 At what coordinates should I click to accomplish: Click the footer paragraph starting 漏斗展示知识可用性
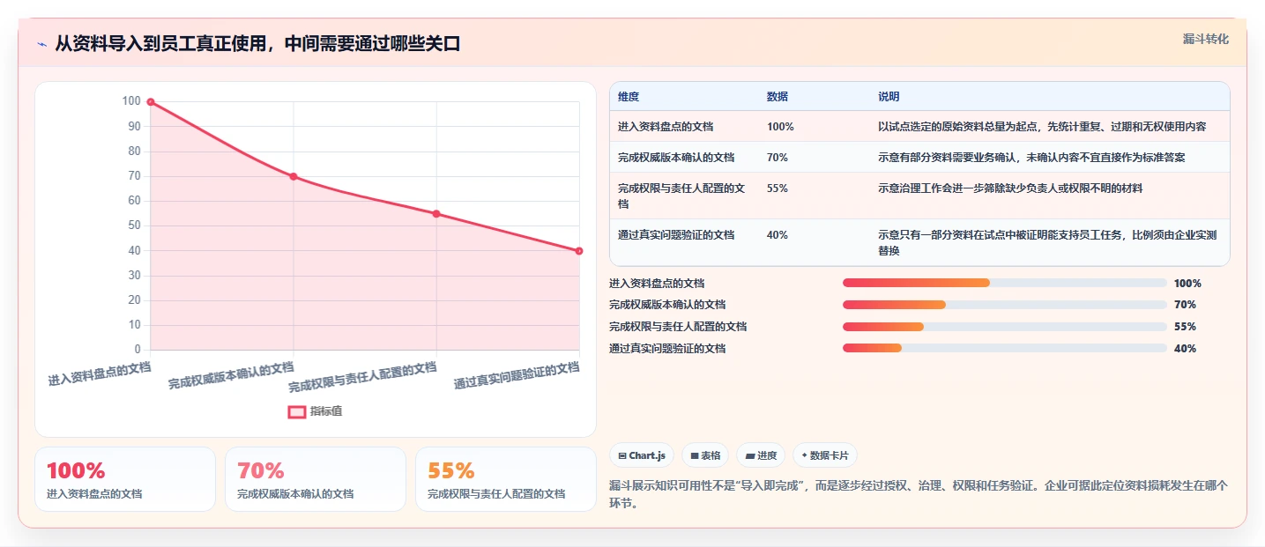pyautogui.click(x=919, y=495)
